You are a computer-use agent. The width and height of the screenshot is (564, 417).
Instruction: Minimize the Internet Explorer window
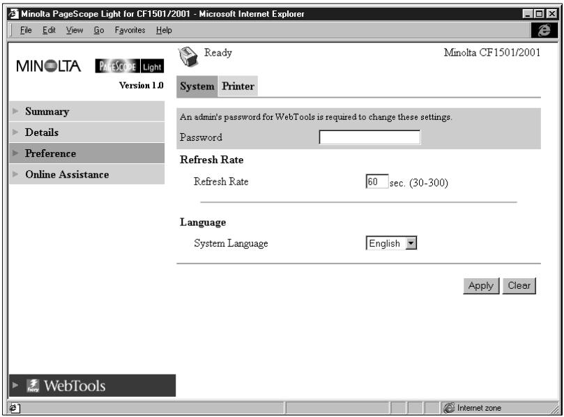[x=528, y=14]
